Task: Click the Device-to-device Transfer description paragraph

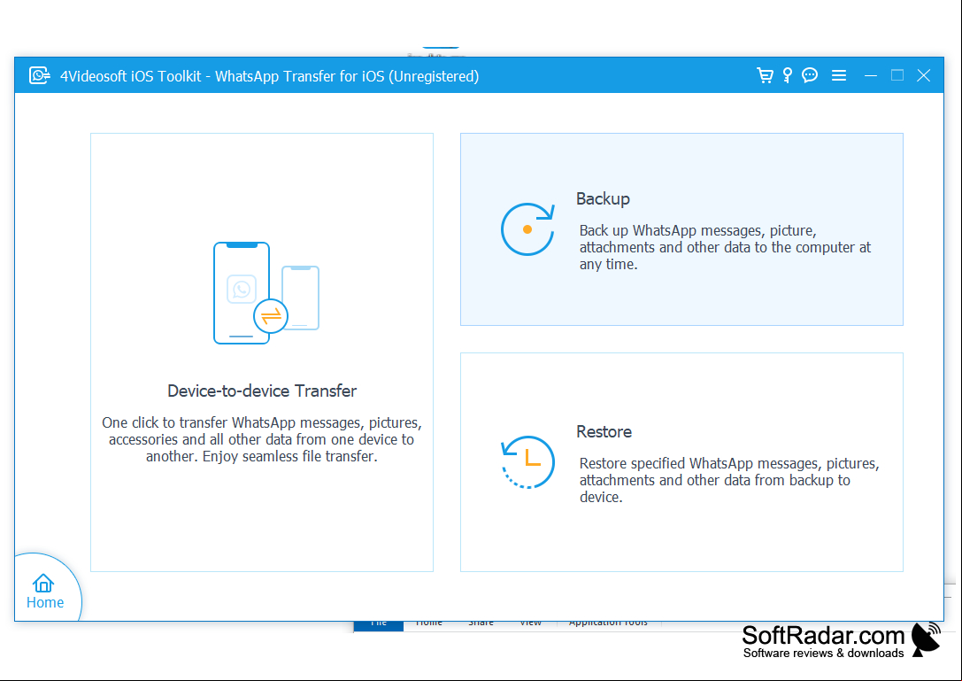Action: click(x=262, y=439)
